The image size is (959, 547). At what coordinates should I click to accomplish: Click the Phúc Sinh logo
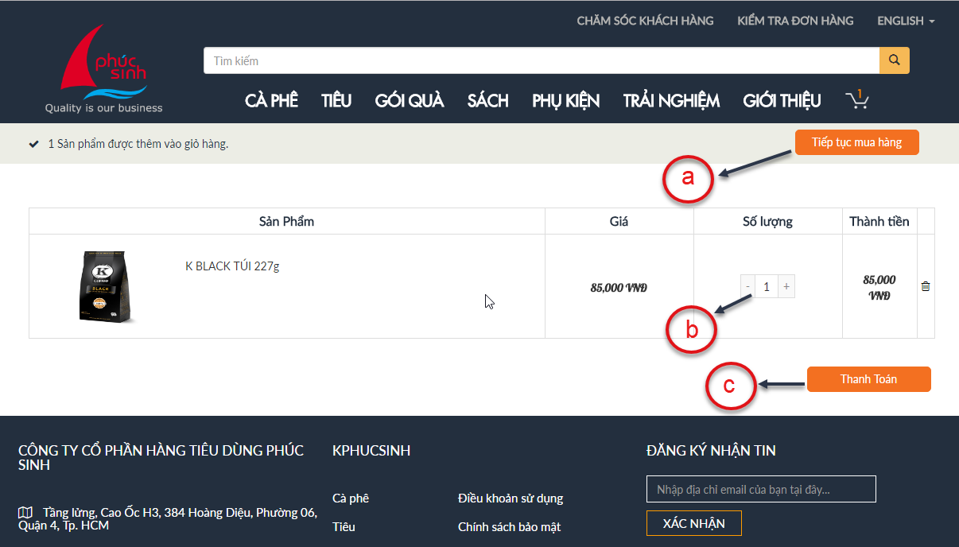tap(103, 69)
